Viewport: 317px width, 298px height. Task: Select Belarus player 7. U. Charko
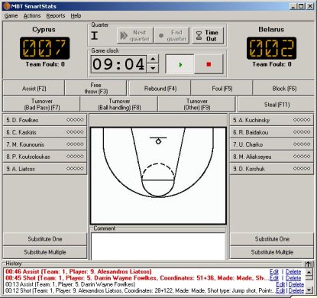[271, 144]
